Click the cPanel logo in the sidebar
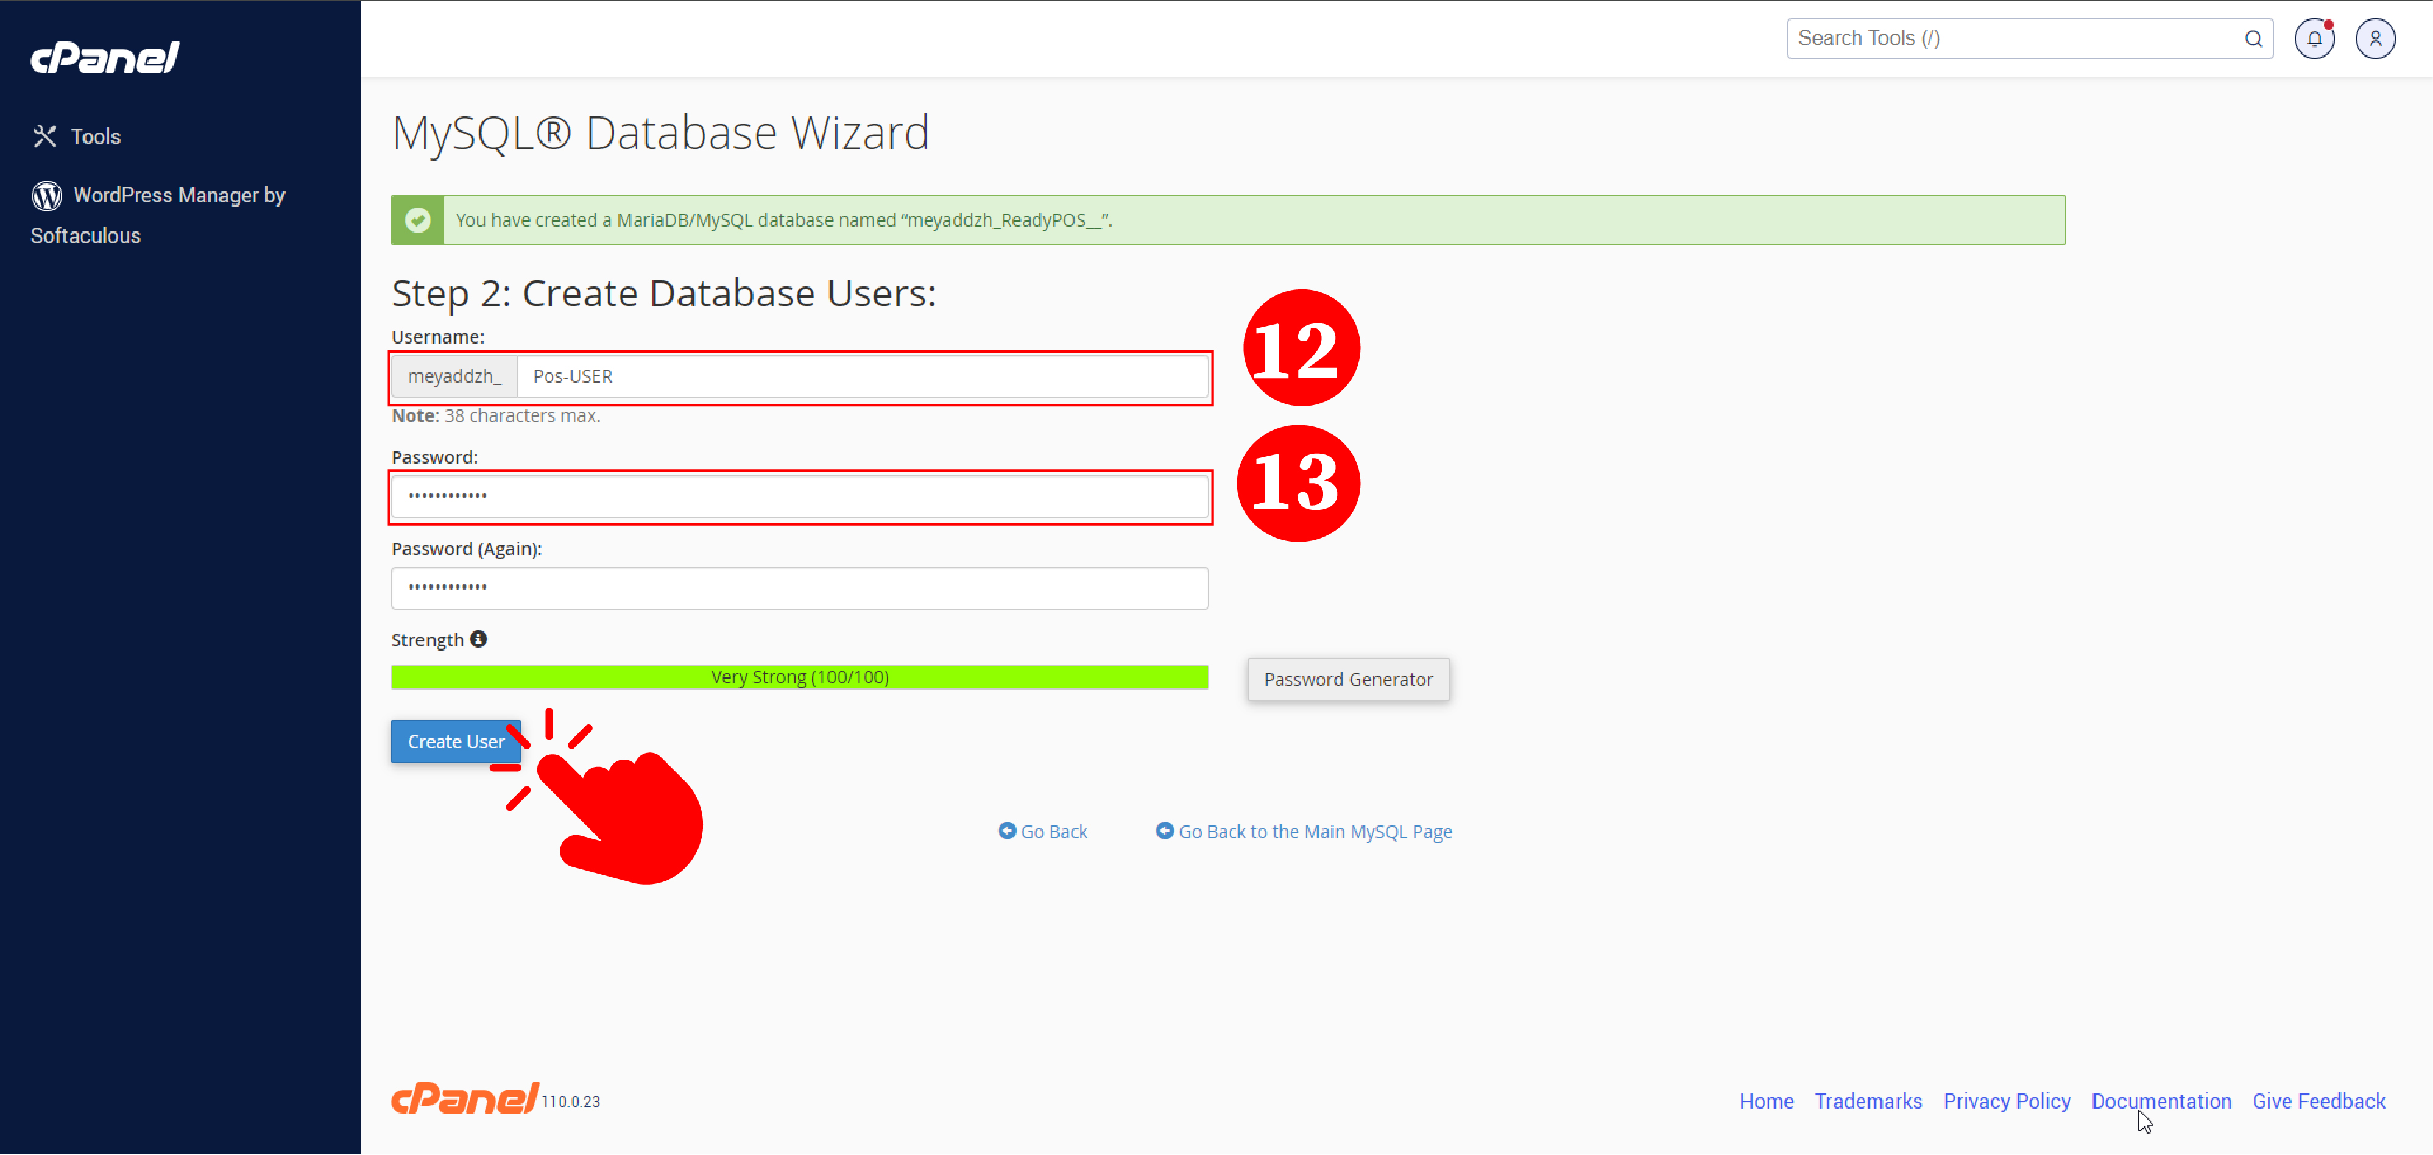This screenshot has width=2433, height=1155. (x=105, y=58)
